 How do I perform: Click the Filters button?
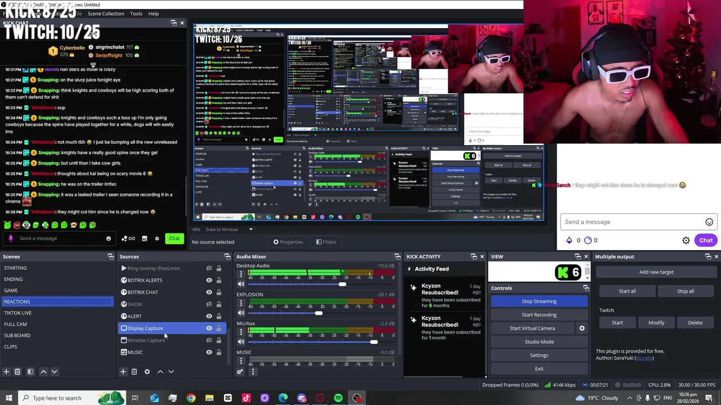click(x=326, y=242)
